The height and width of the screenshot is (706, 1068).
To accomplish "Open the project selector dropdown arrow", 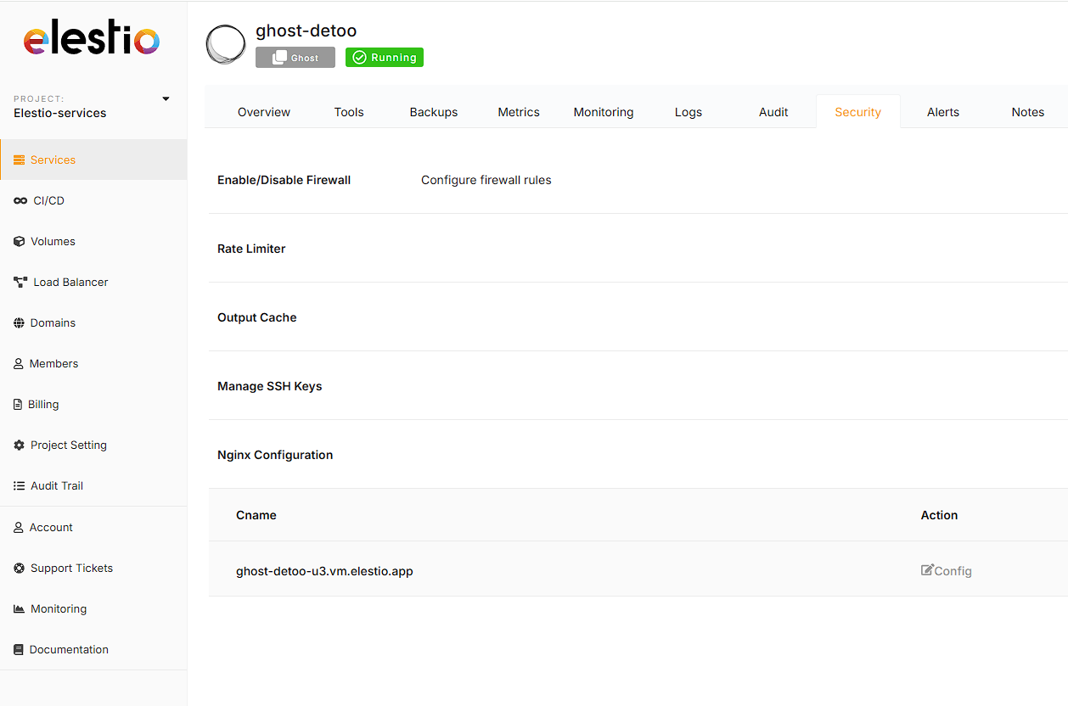I will pyautogui.click(x=166, y=99).
